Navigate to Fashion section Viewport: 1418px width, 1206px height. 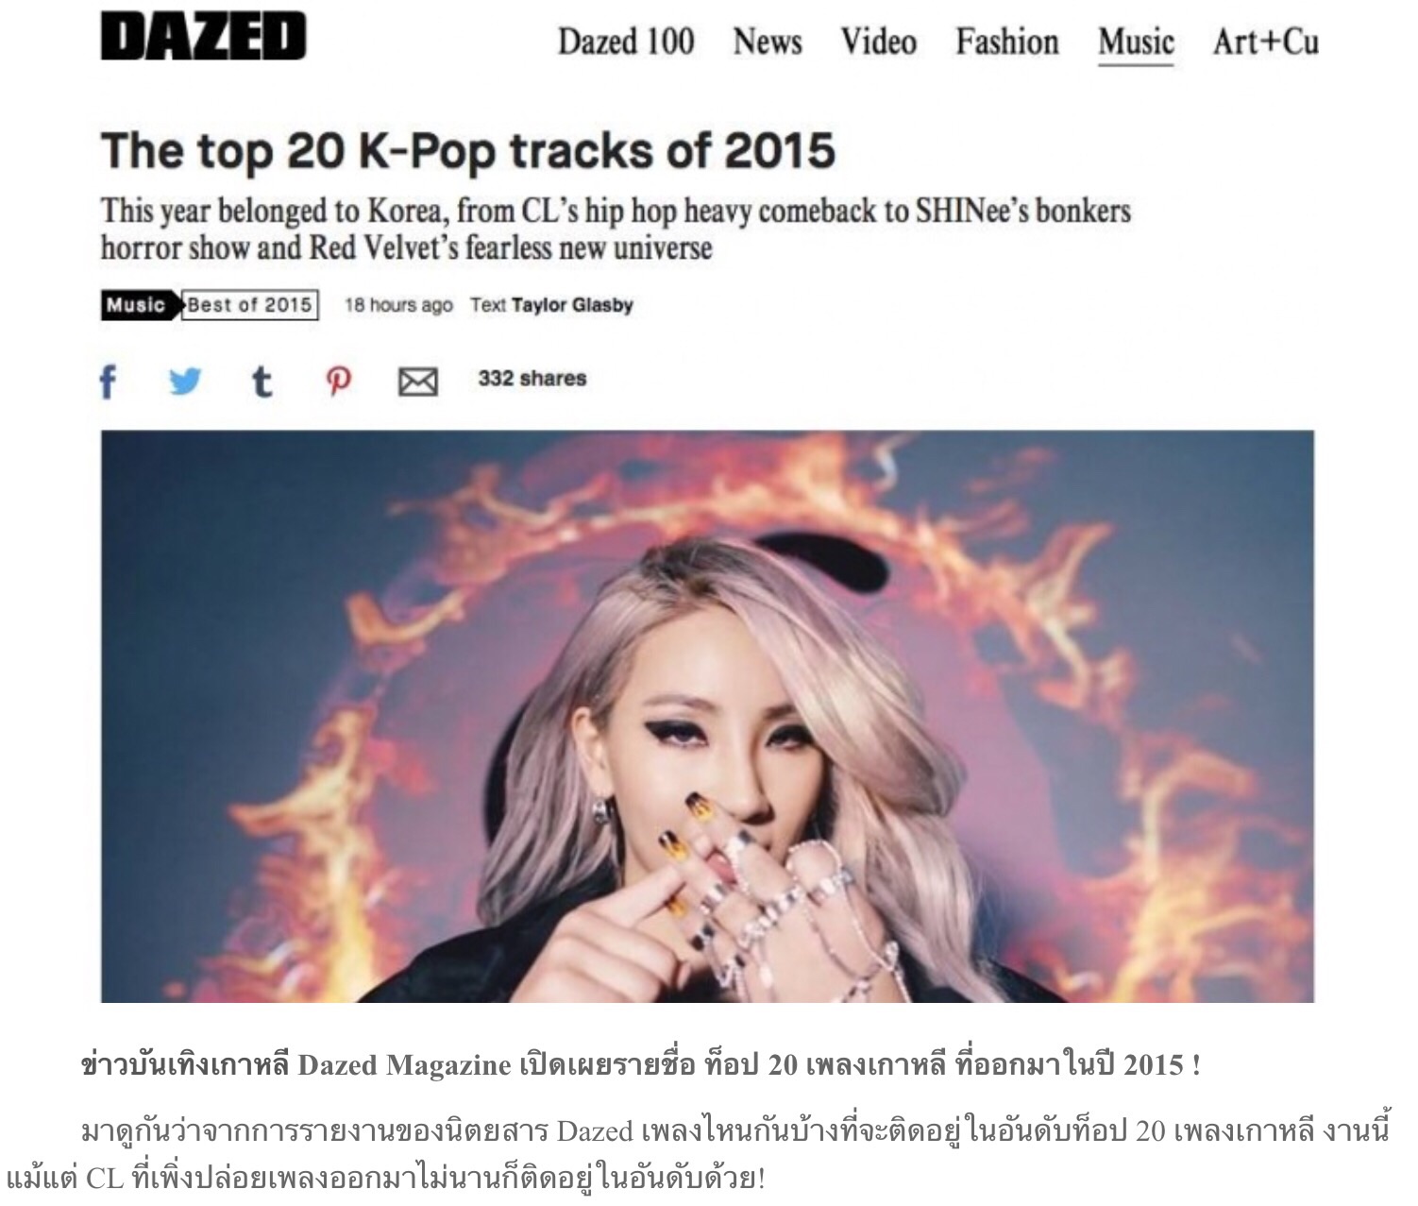[1007, 42]
